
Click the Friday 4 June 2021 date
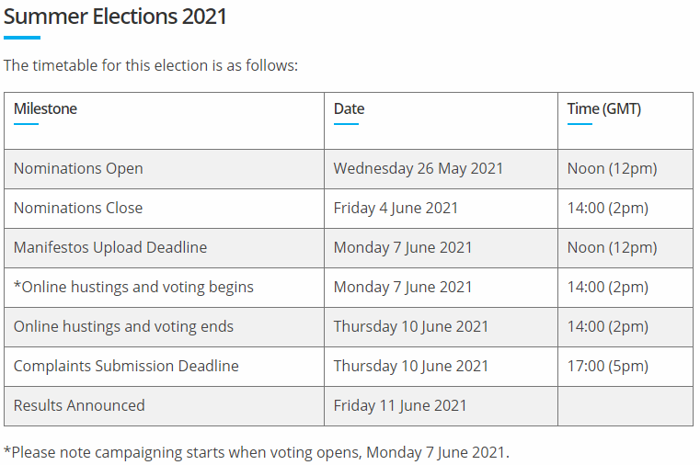click(x=396, y=209)
